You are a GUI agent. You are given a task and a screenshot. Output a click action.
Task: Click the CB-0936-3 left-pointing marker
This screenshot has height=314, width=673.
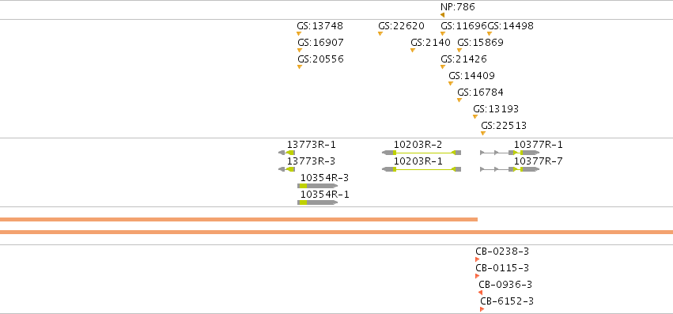point(480,293)
